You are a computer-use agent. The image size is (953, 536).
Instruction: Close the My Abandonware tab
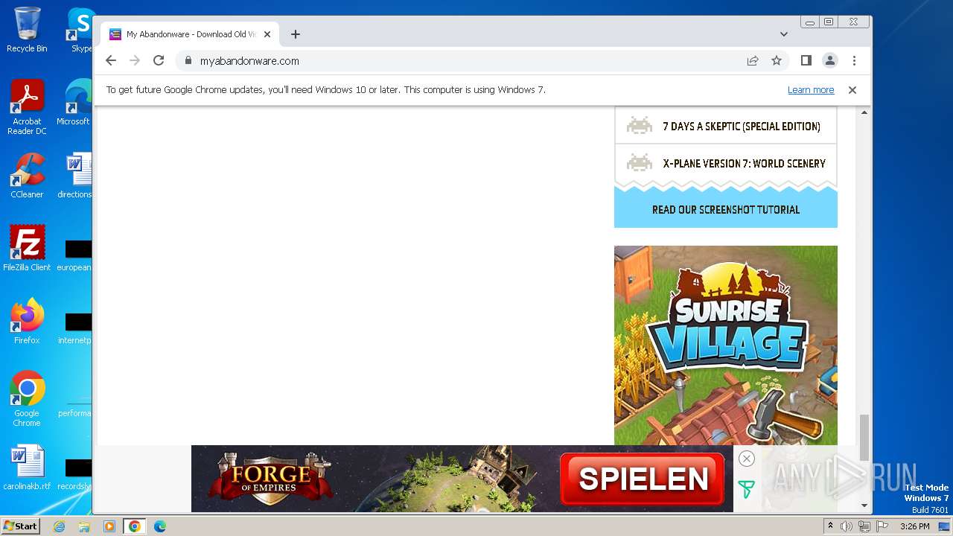[267, 34]
